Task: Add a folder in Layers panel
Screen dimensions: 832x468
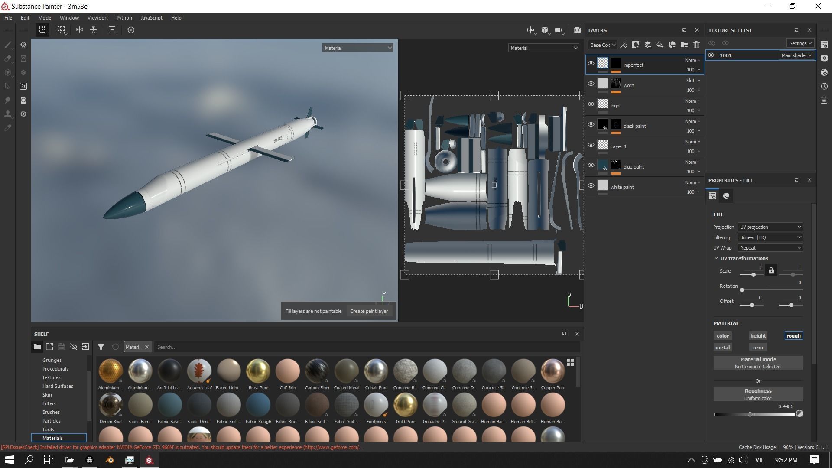Action: pyautogui.click(x=684, y=45)
